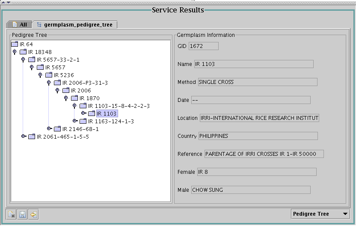Switch to the All tab
This screenshot has width=356, height=226.
click(x=20, y=25)
